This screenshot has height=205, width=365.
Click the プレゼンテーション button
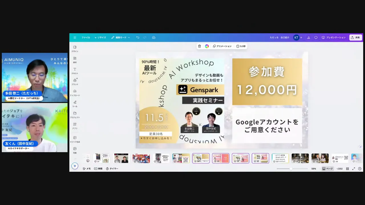334,38
